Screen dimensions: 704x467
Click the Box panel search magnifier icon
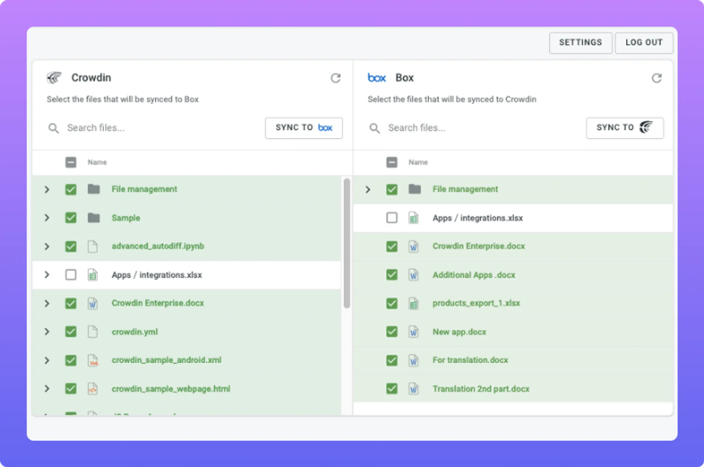[374, 128]
